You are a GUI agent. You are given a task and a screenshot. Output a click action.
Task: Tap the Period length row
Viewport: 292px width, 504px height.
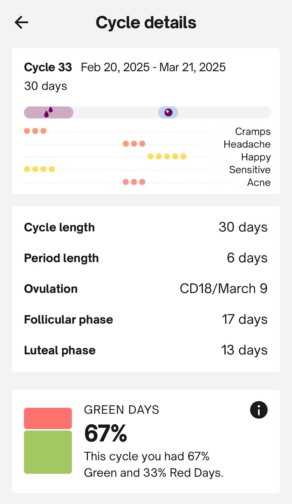(146, 258)
